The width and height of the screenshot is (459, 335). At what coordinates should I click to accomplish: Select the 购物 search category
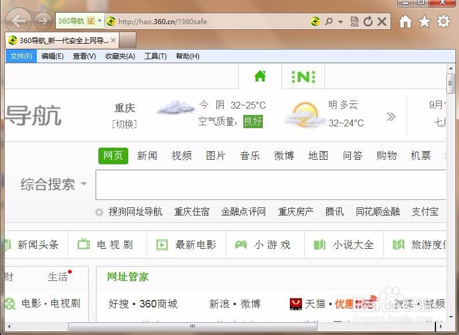pos(387,156)
